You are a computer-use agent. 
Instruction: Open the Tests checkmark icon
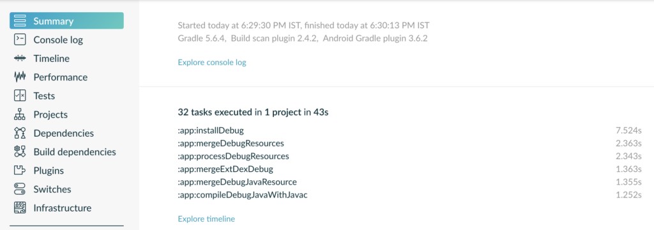pyautogui.click(x=20, y=96)
